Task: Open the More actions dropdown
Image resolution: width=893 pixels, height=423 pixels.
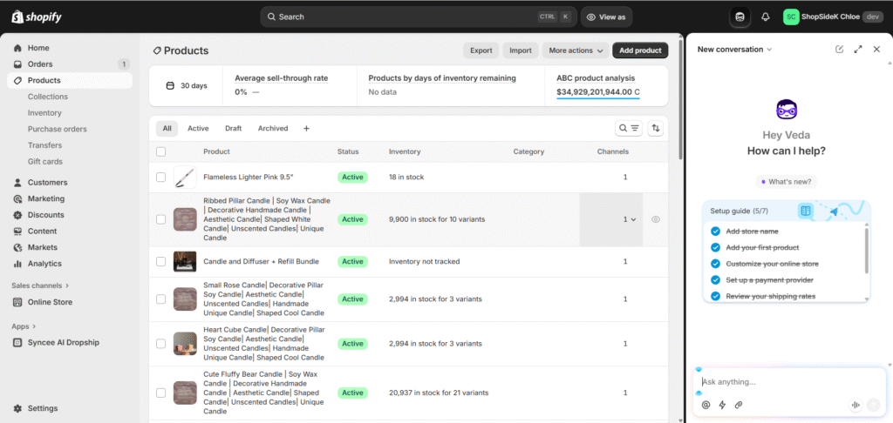Action: click(x=576, y=50)
